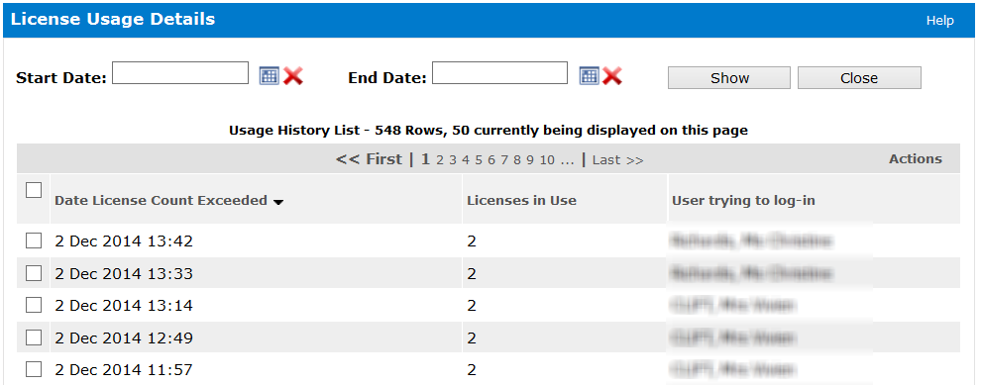This screenshot has width=981, height=385.
Task: Open the Help link
Action: [x=939, y=21]
